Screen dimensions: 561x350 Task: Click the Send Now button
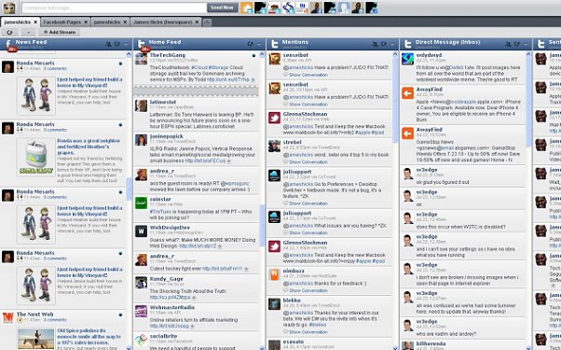pos(222,7)
